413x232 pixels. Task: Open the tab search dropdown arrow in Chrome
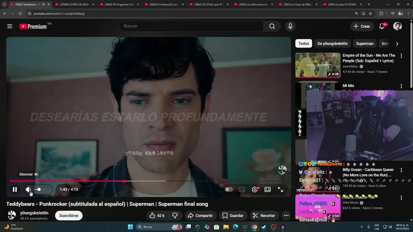click(4, 5)
